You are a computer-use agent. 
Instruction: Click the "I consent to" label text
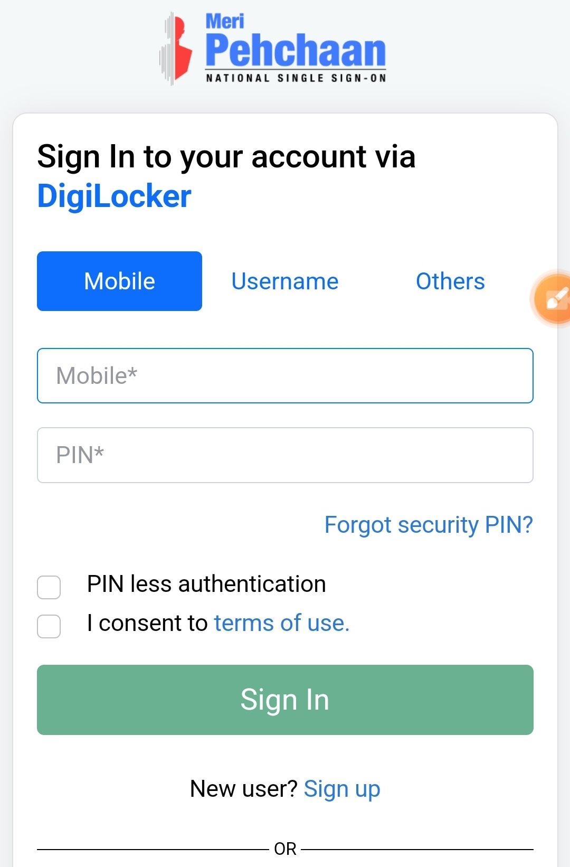(148, 623)
